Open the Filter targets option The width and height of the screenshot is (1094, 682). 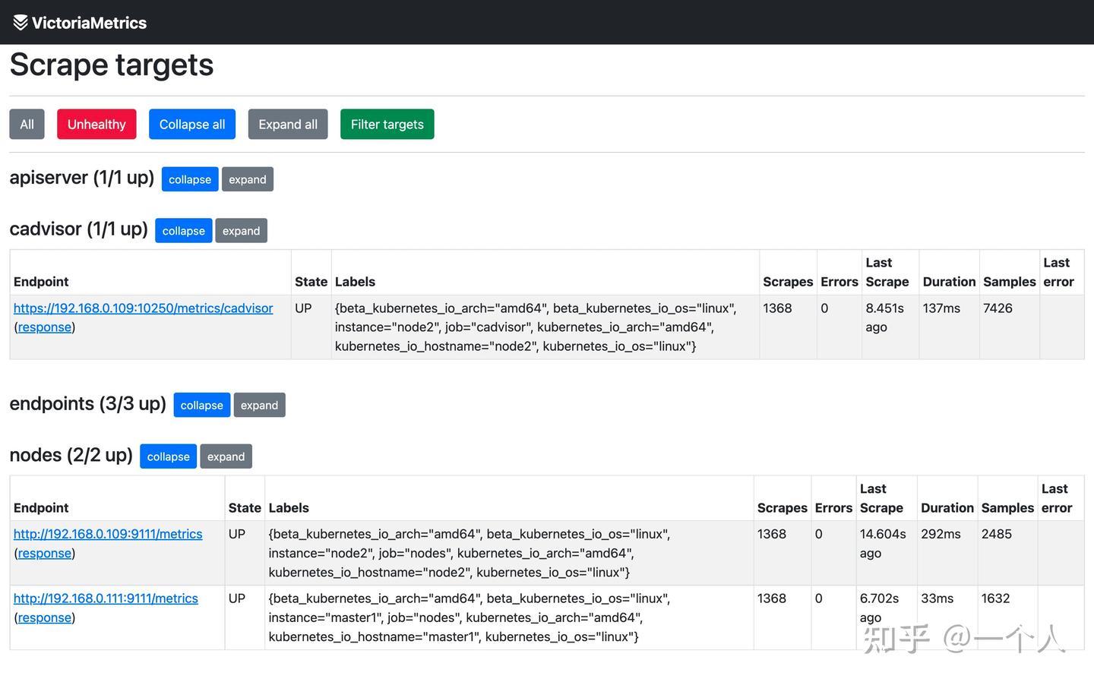387,125
